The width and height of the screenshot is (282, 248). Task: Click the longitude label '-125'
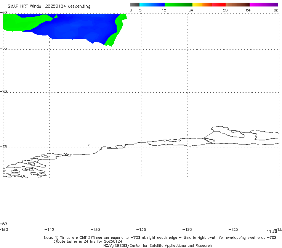[x=233, y=230]
